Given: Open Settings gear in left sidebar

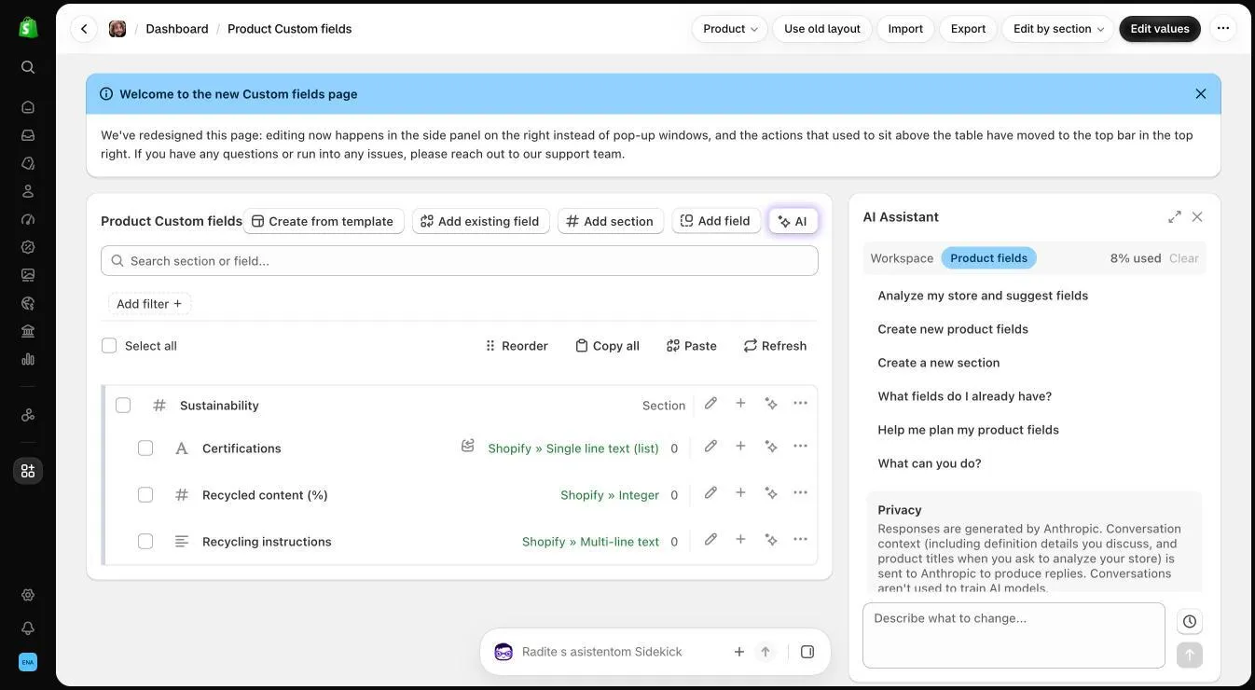Looking at the screenshot, I should coord(28,595).
